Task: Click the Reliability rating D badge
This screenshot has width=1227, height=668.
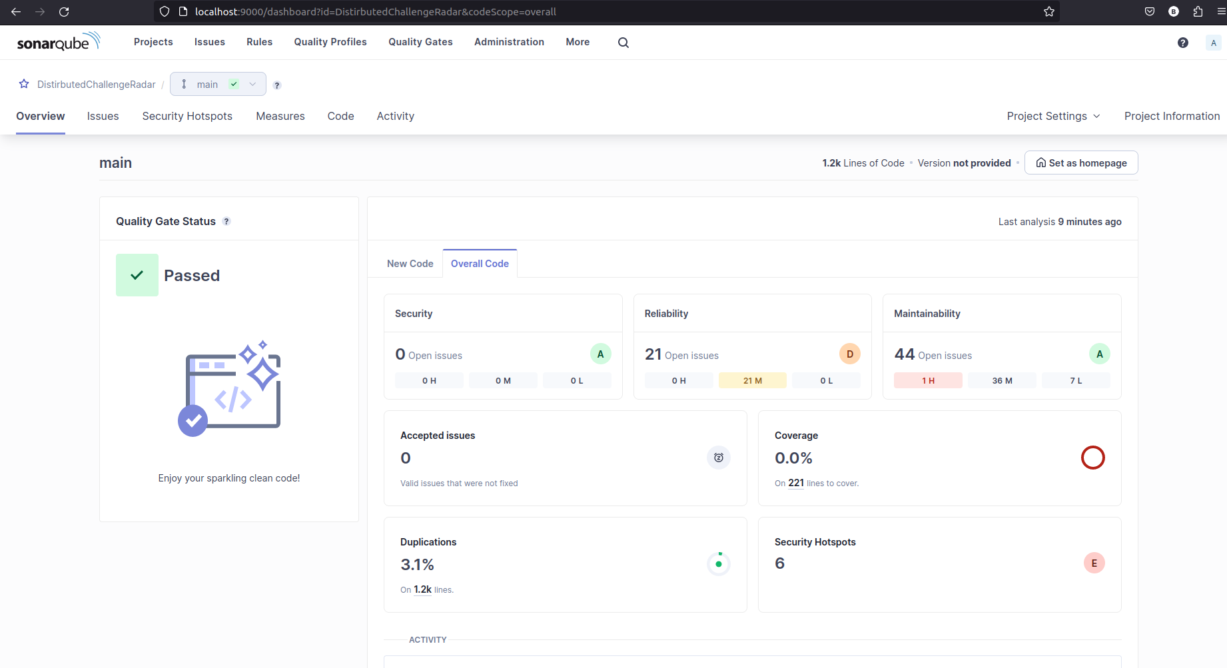Action: coord(850,354)
